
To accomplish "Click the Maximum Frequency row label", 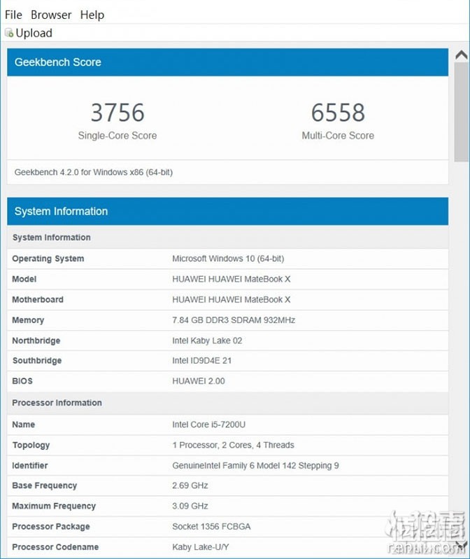I will point(54,506).
